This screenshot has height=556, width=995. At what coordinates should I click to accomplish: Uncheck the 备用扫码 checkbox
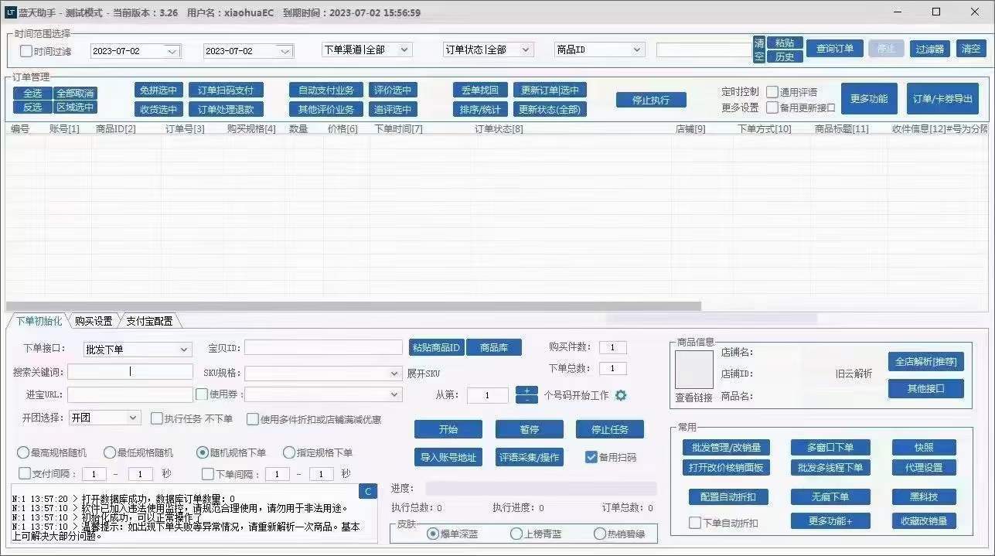tap(591, 457)
